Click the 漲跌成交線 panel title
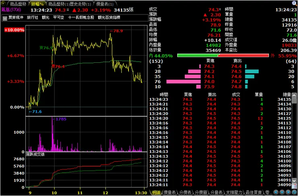This screenshot has width=298, height=196. tap(35, 154)
